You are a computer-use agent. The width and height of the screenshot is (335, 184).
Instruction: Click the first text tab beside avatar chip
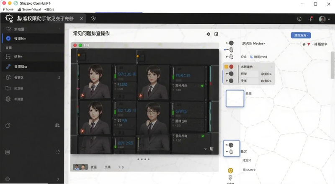point(93,167)
